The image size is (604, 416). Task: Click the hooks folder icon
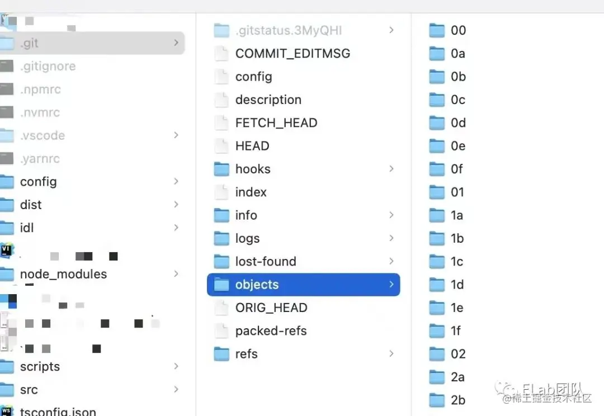click(221, 169)
